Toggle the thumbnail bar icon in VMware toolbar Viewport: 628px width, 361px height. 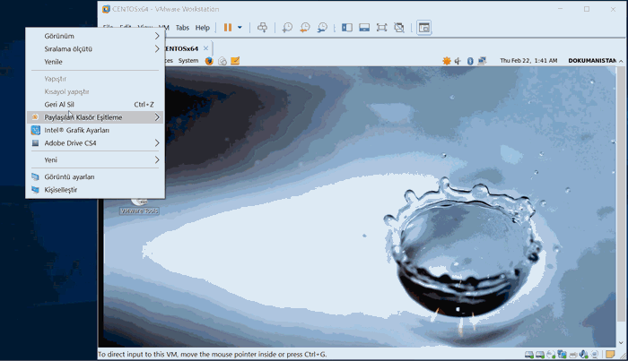coord(364,28)
